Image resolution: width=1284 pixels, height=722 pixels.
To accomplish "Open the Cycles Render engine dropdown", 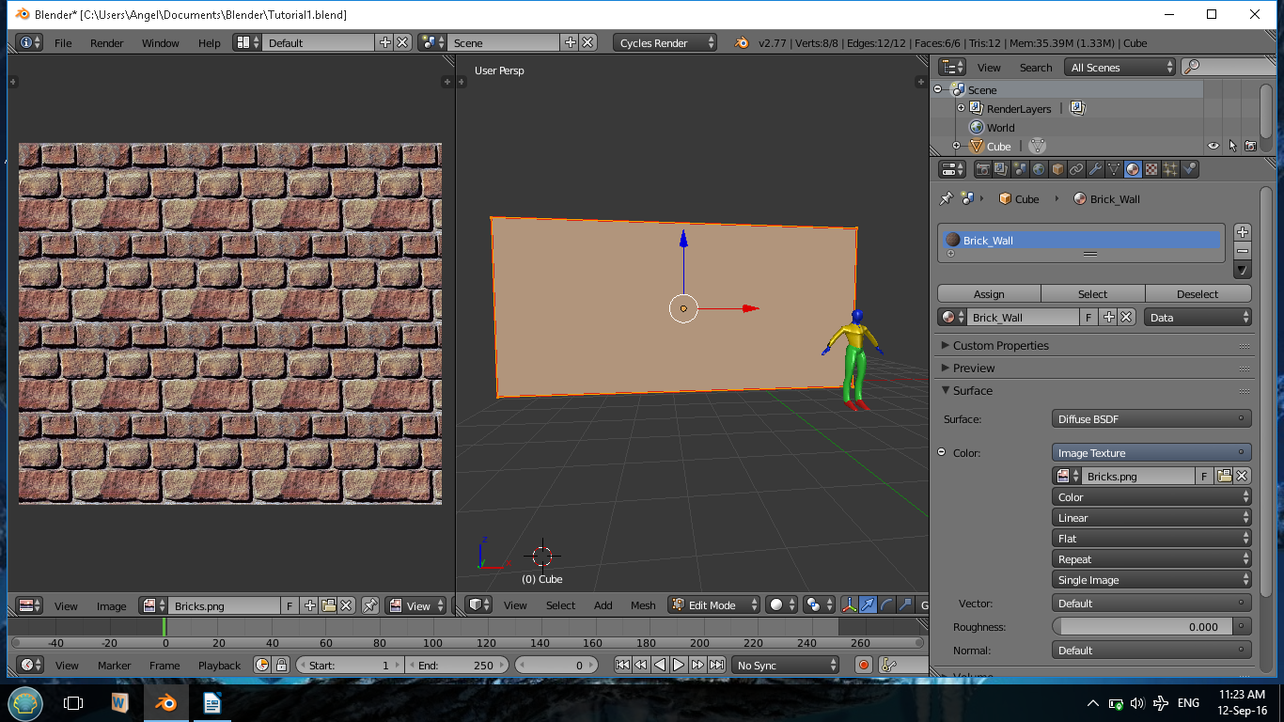I will click(665, 42).
